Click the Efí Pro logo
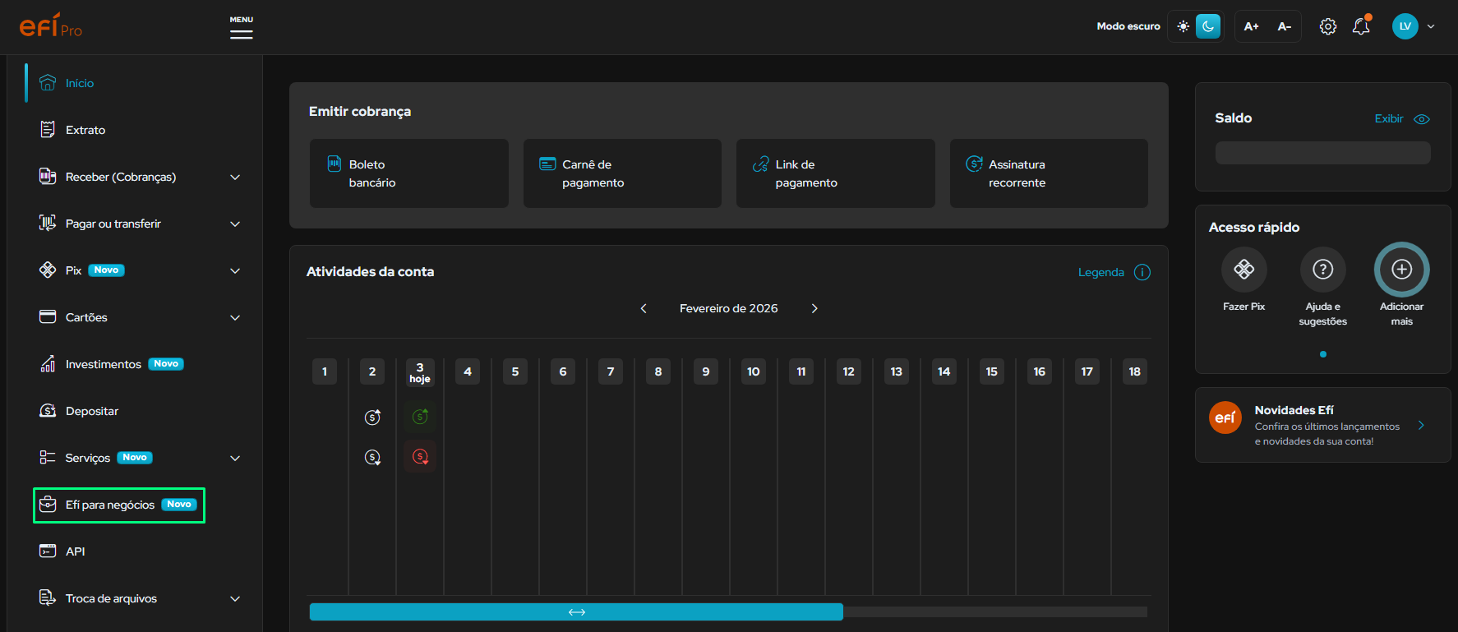 [51, 25]
